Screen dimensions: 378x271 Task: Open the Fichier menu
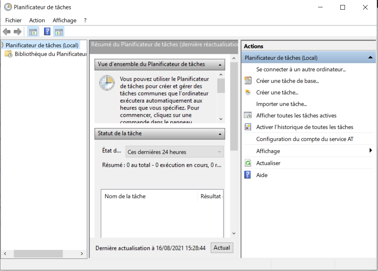(x=13, y=20)
